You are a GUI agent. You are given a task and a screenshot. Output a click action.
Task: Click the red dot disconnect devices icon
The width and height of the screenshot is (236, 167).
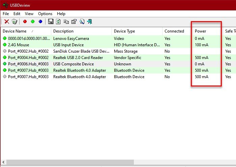(x=25, y=21)
